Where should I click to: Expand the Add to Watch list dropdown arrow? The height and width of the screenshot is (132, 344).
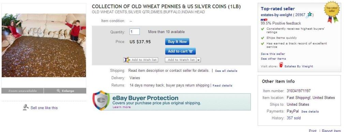coord(198,60)
